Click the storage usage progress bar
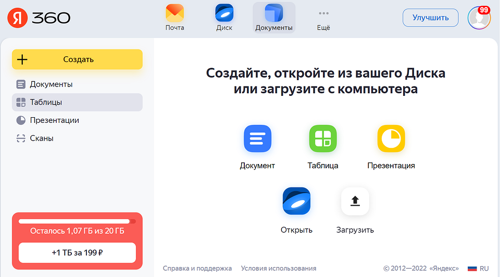The width and height of the screenshot is (500, 277). pyautogui.click(x=77, y=221)
